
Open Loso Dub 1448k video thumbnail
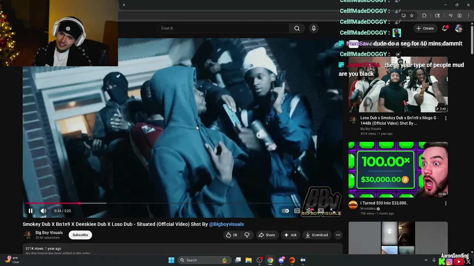[x=398, y=84]
